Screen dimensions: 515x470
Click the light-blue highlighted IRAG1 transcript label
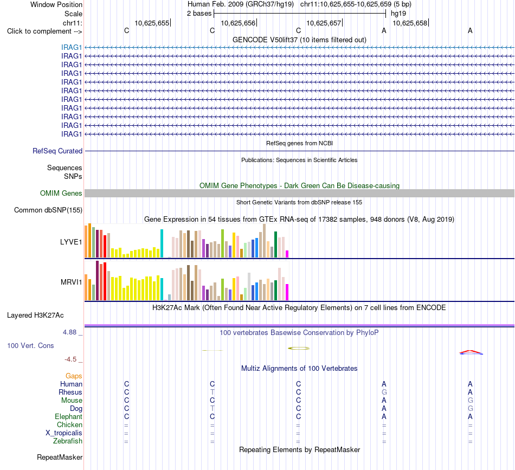tap(71, 47)
